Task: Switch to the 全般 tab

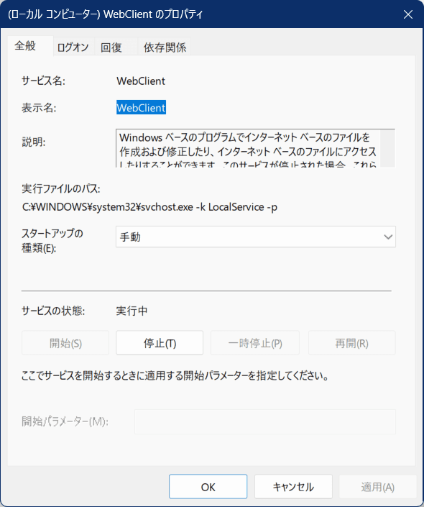Action: pyautogui.click(x=30, y=45)
